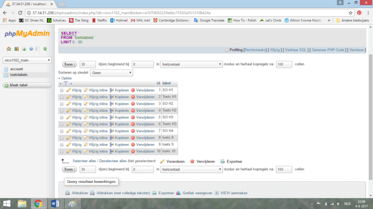373x209 pixels.
Task: Click the Verklaar SQL link
Action: click(296, 50)
